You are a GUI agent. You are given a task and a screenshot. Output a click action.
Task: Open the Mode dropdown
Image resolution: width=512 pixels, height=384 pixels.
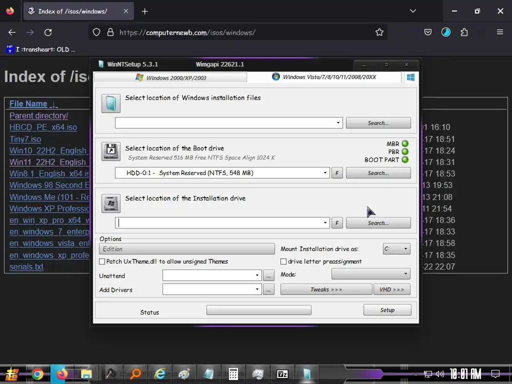click(x=371, y=273)
